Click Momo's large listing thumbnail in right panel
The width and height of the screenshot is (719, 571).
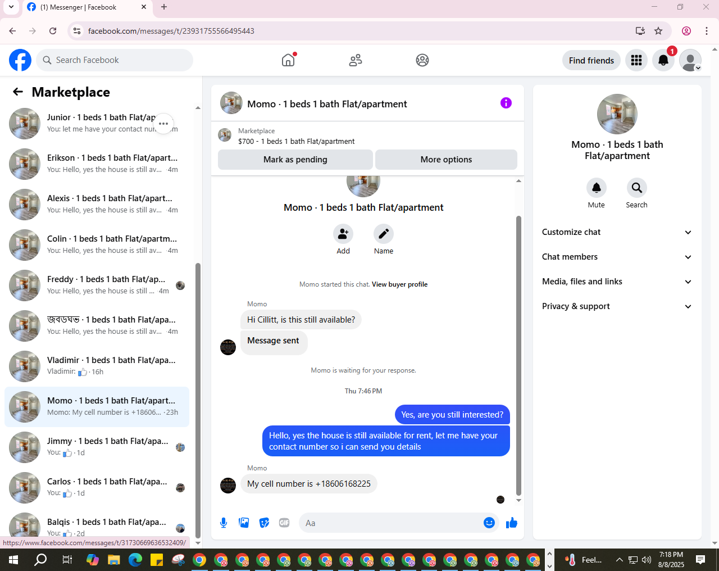coord(617,114)
